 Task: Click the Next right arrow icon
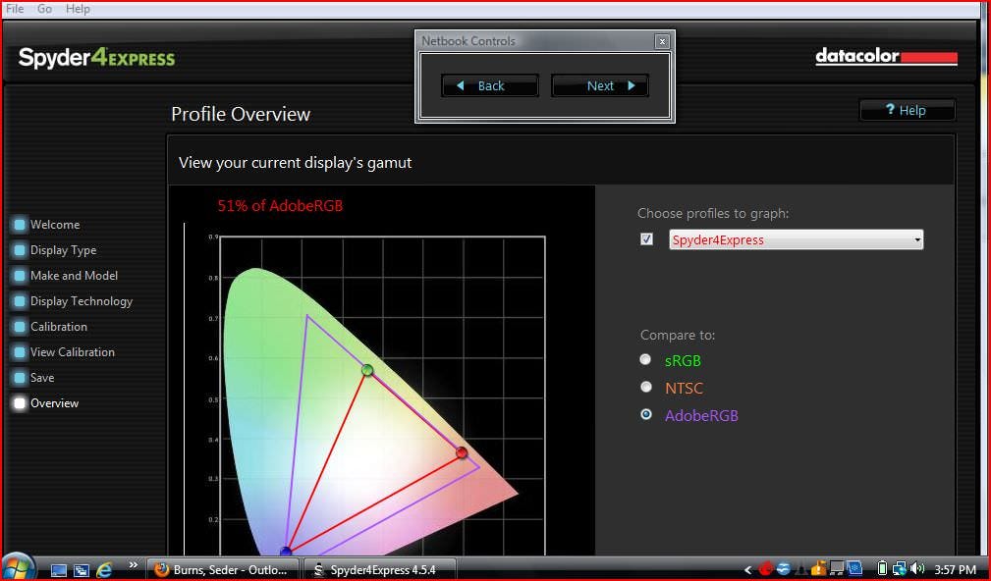[x=631, y=86]
